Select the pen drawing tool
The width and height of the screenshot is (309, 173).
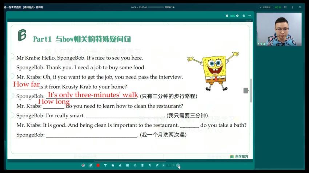click(x=91, y=165)
